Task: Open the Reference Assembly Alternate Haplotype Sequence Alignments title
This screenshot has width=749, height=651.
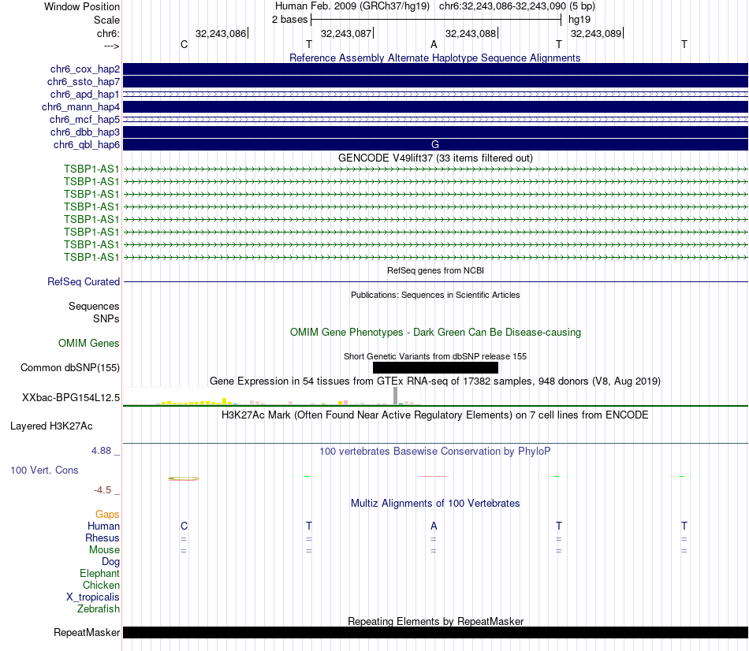Action: tap(434, 58)
